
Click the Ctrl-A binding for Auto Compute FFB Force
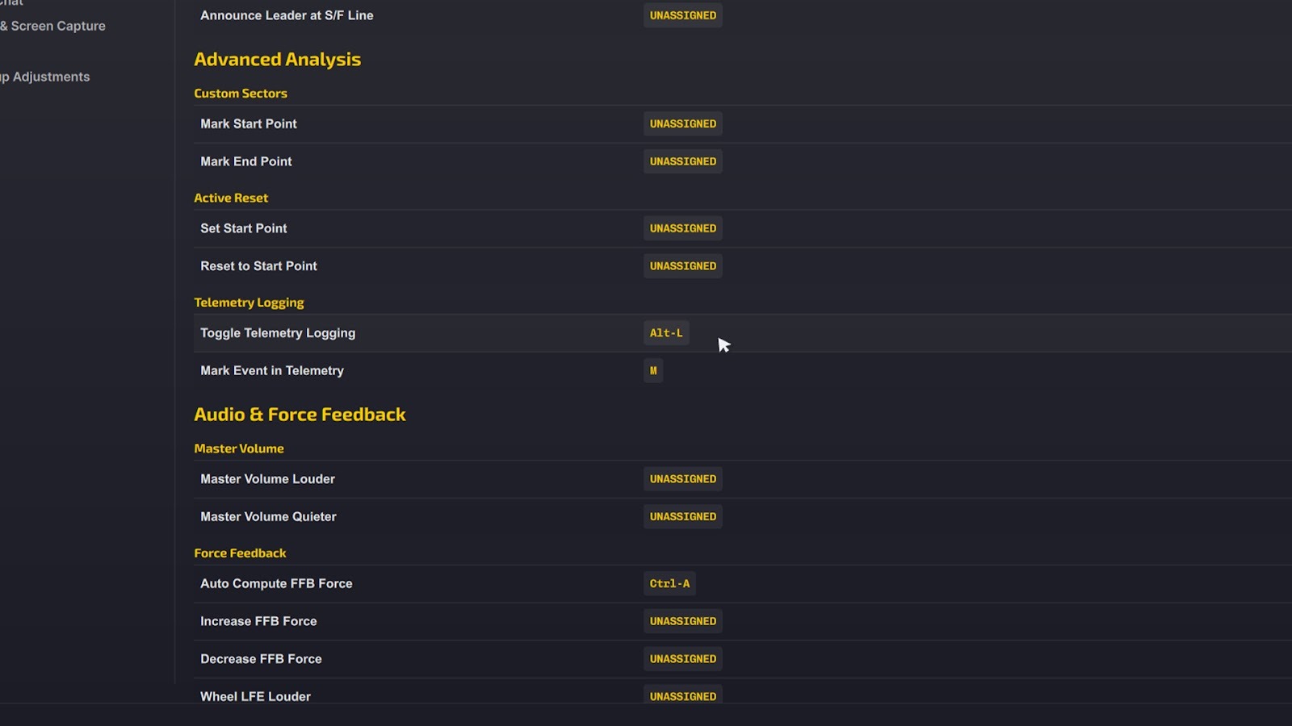click(x=669, y=583)
